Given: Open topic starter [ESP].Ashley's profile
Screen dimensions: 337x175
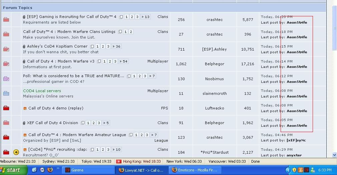Looking at the screenshot, I should pyautogui.click(x=214, y=49).
